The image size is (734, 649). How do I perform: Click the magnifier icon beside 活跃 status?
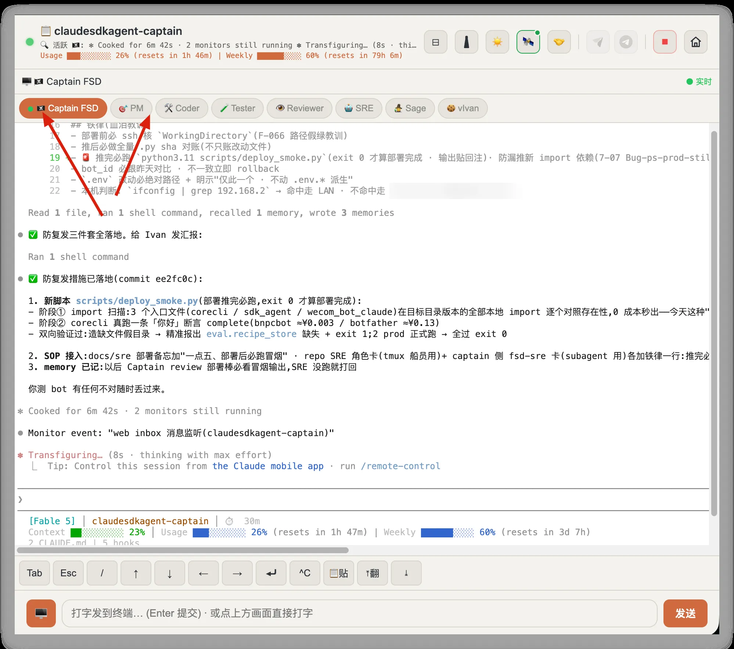point(44,45)
